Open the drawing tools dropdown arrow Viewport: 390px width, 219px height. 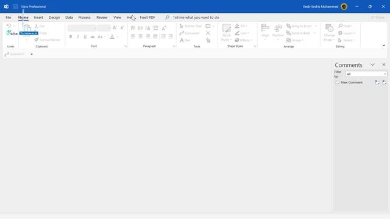point(213,26)
